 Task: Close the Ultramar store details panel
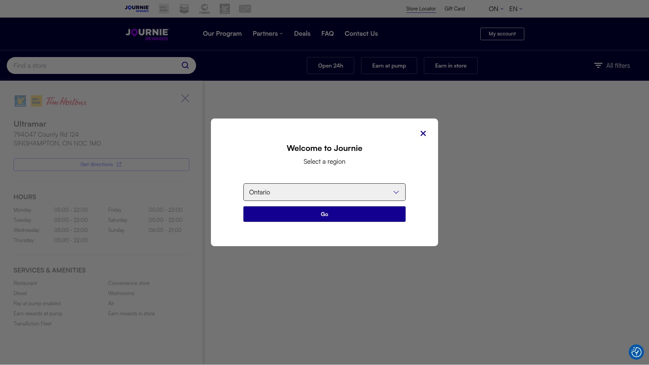185,98
